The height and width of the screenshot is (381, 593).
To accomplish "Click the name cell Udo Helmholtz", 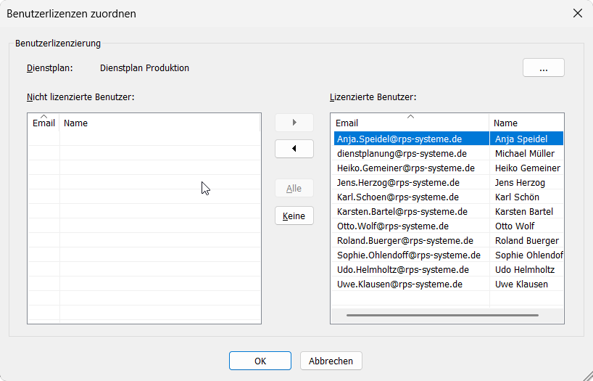I will coord(526,270).
